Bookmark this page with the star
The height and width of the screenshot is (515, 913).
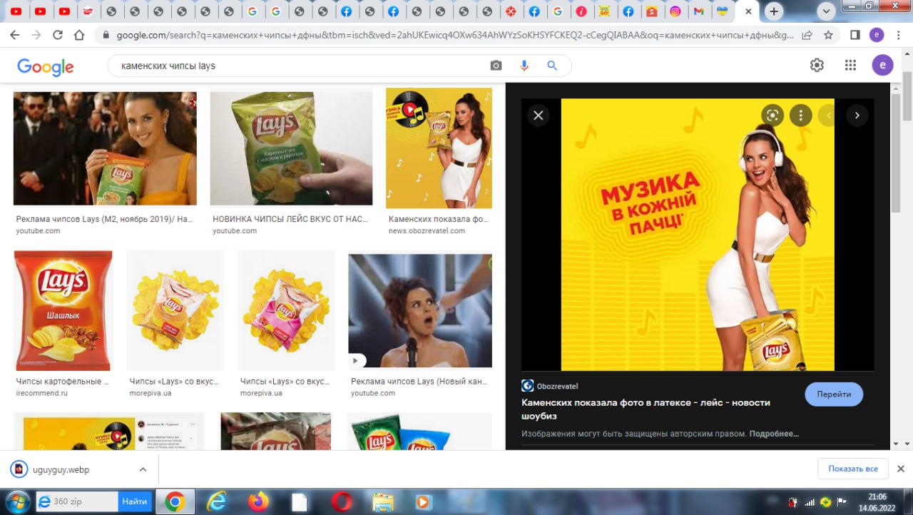(828, 35)
